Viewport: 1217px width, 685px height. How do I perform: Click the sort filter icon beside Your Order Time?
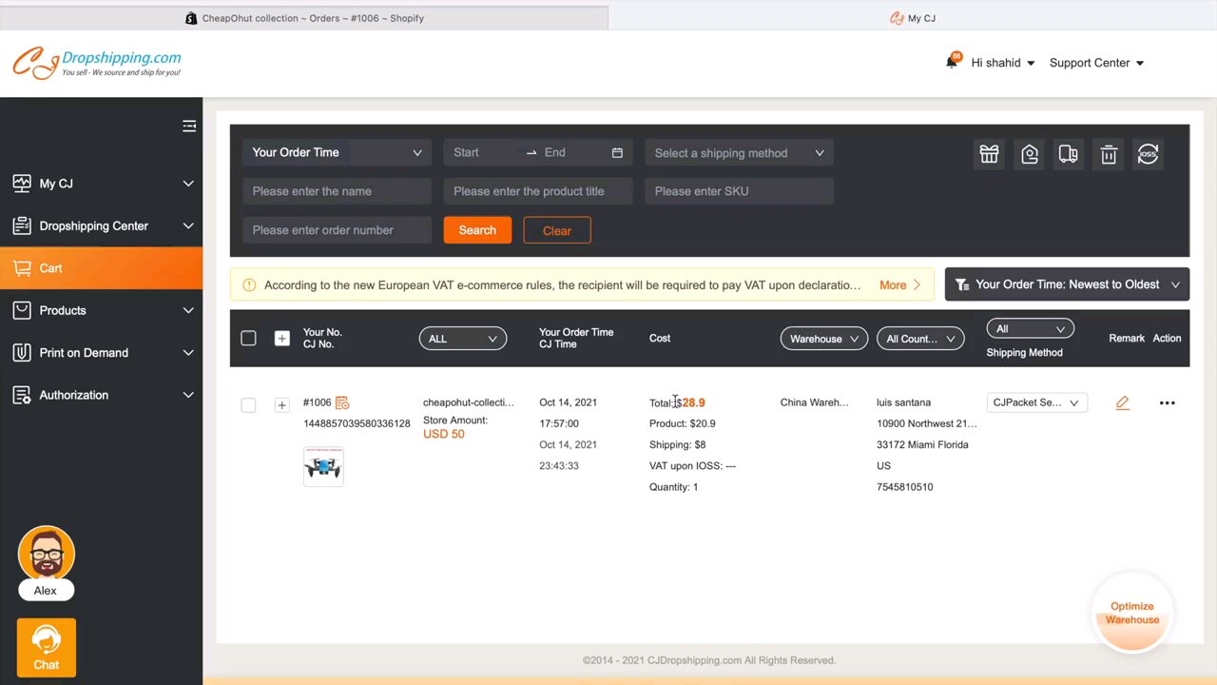tap(961, 284)
